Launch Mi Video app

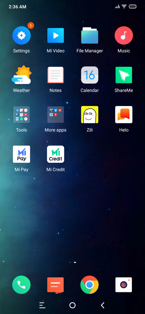(x=56, y=35)
